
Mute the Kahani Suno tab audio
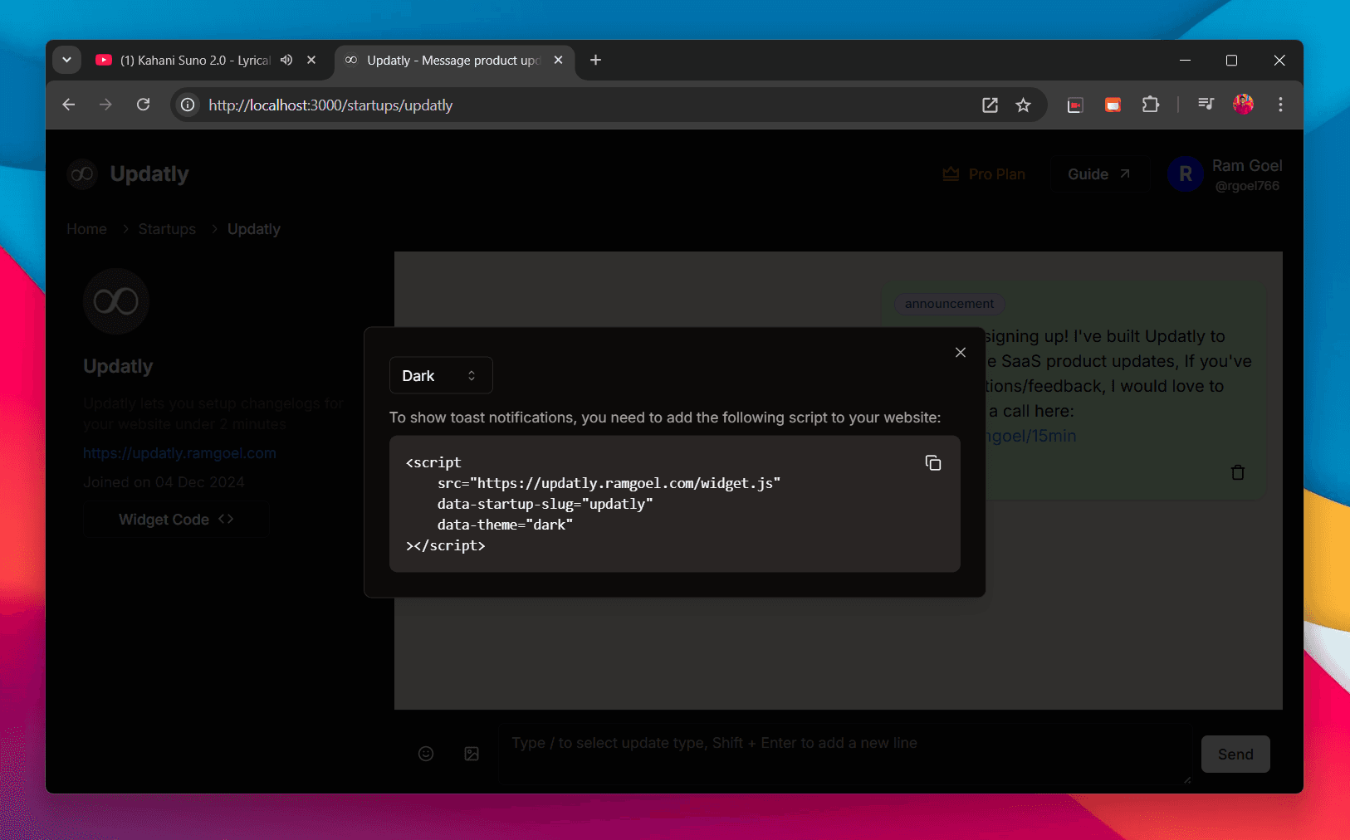click(286, 60)
